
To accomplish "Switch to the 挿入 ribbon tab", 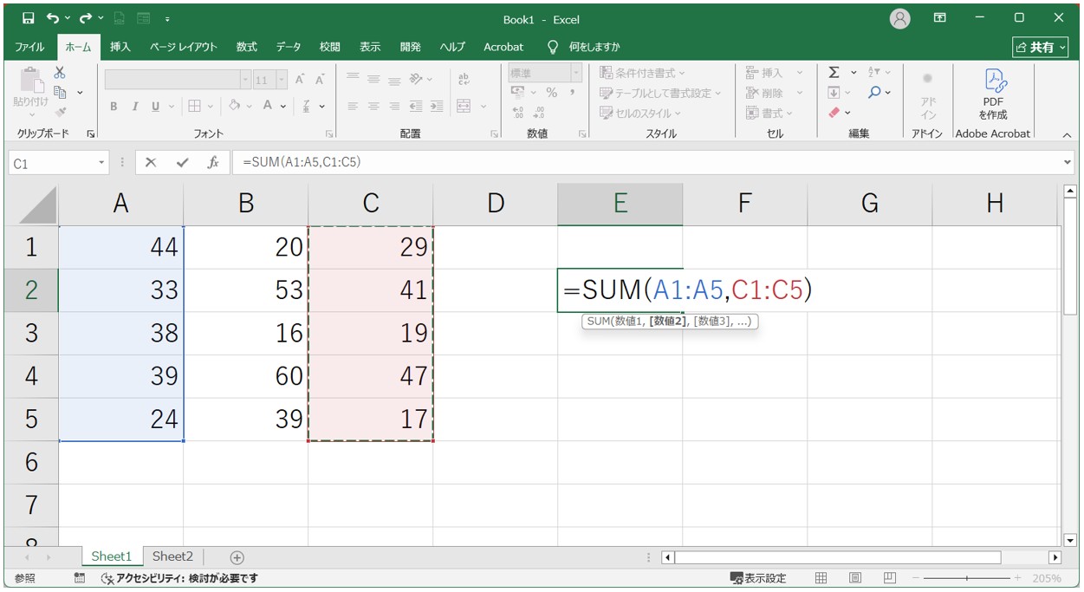I will (120, 47).
